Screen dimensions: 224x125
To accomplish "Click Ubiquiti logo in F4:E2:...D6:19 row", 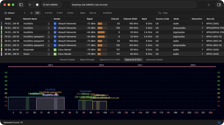I will point(55,32).
